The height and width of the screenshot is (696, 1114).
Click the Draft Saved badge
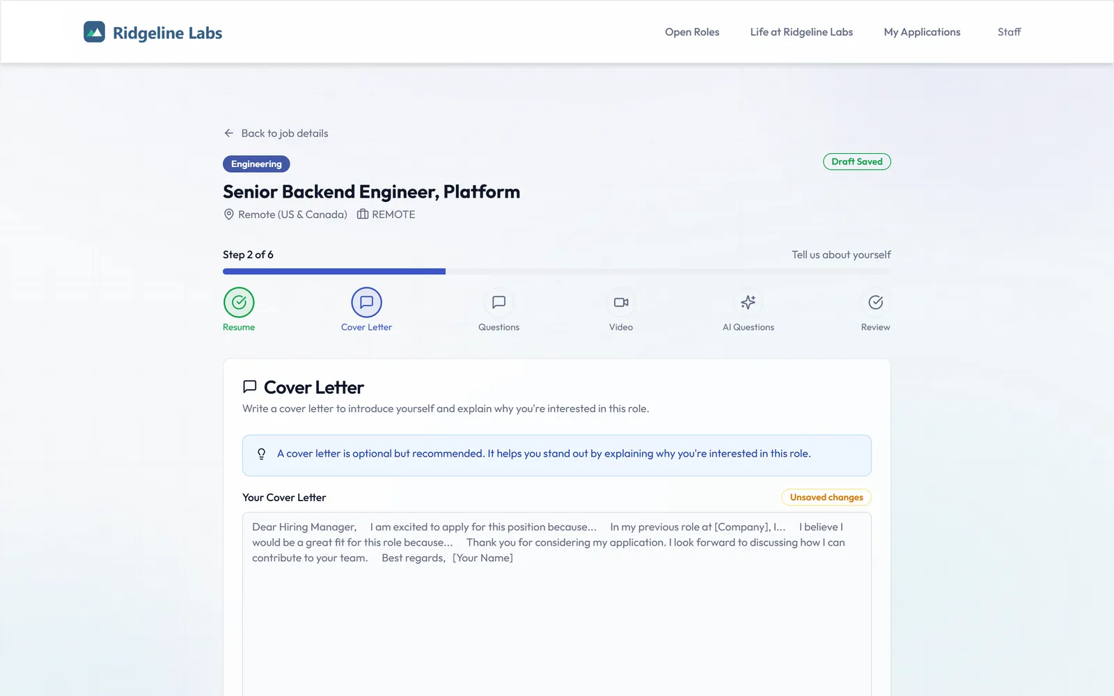pyautogui.click(x=857, y=161)
